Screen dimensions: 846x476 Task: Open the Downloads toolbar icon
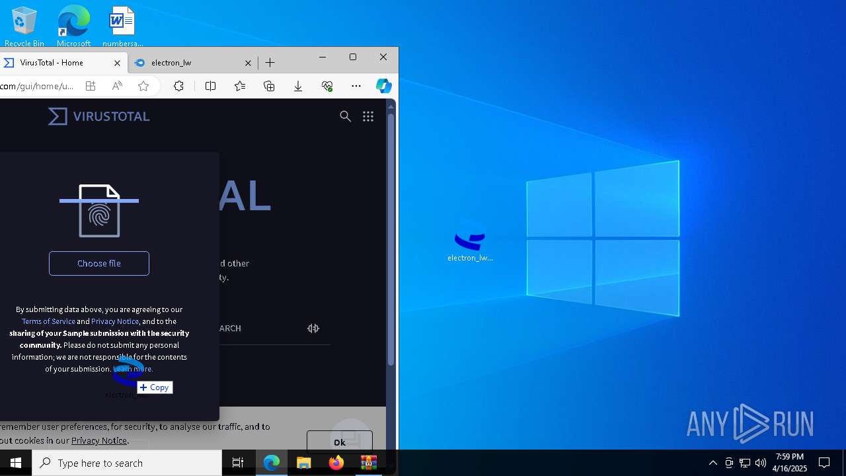(298, 86)
